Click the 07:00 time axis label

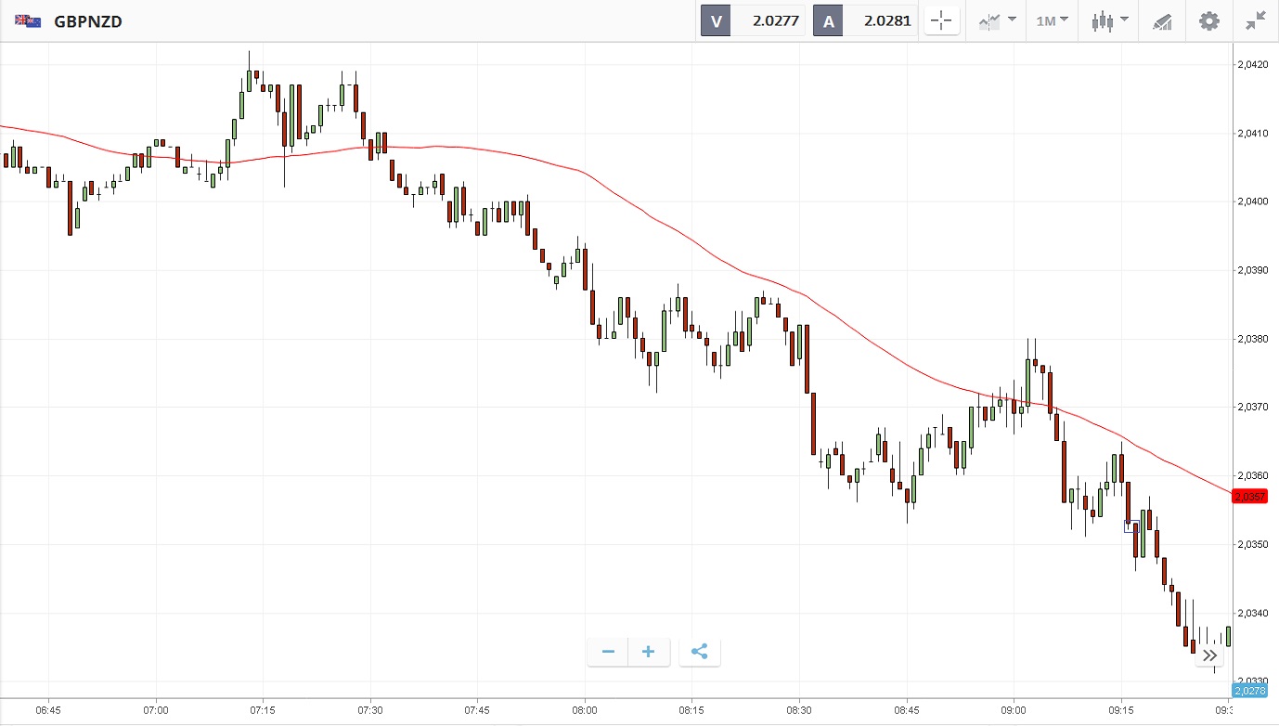[156, 710]
